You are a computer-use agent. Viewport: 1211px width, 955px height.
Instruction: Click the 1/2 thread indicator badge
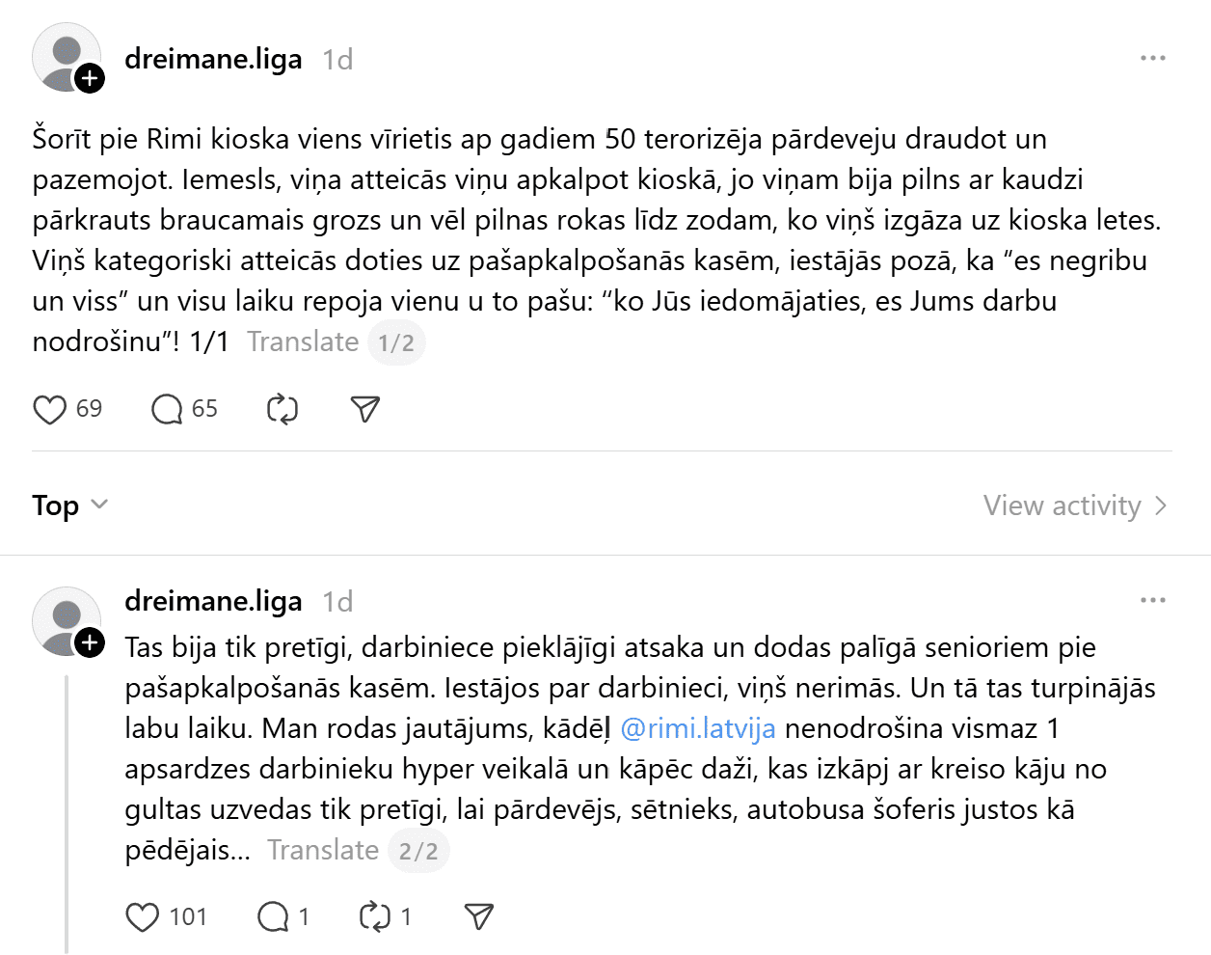click(x=396, y=342)
